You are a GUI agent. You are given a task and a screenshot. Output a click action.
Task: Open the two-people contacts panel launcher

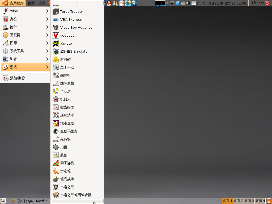click(x=115, y=3)
